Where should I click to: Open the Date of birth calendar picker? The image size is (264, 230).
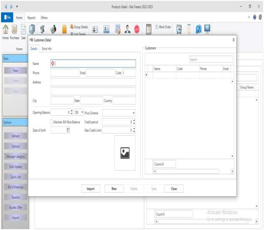68,130
